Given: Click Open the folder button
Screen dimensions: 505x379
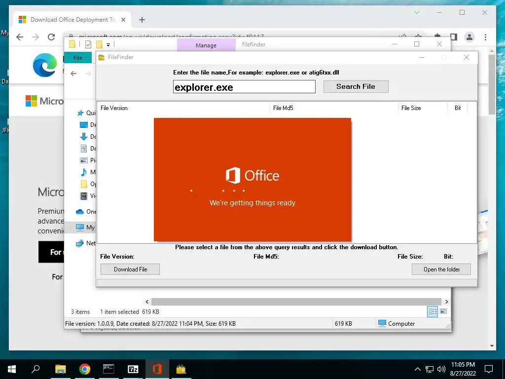Looking at the screenshot, I should (441, 269).
